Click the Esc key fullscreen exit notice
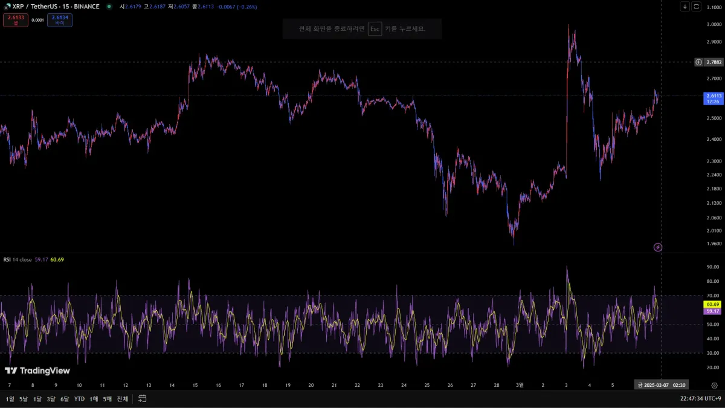This screenshot has height=408, width=725. tap(362, 28)
